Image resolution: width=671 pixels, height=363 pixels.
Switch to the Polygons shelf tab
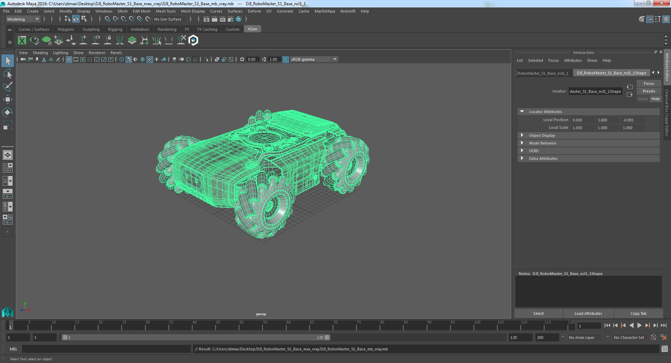(66, 29)
